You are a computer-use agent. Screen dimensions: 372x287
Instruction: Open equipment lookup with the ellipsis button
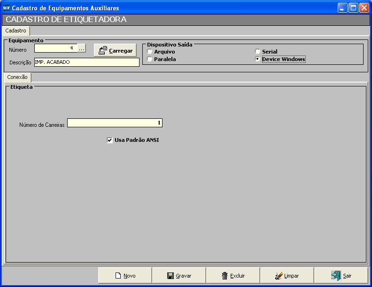point(82,48)
